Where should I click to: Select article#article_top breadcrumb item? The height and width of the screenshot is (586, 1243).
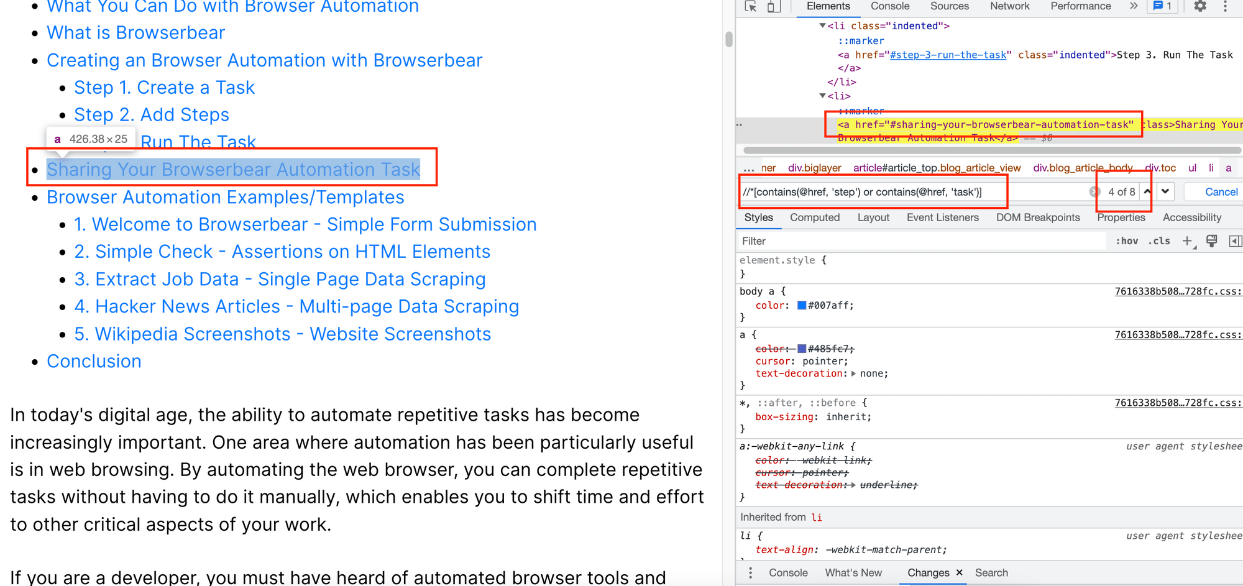pos(937,168)
